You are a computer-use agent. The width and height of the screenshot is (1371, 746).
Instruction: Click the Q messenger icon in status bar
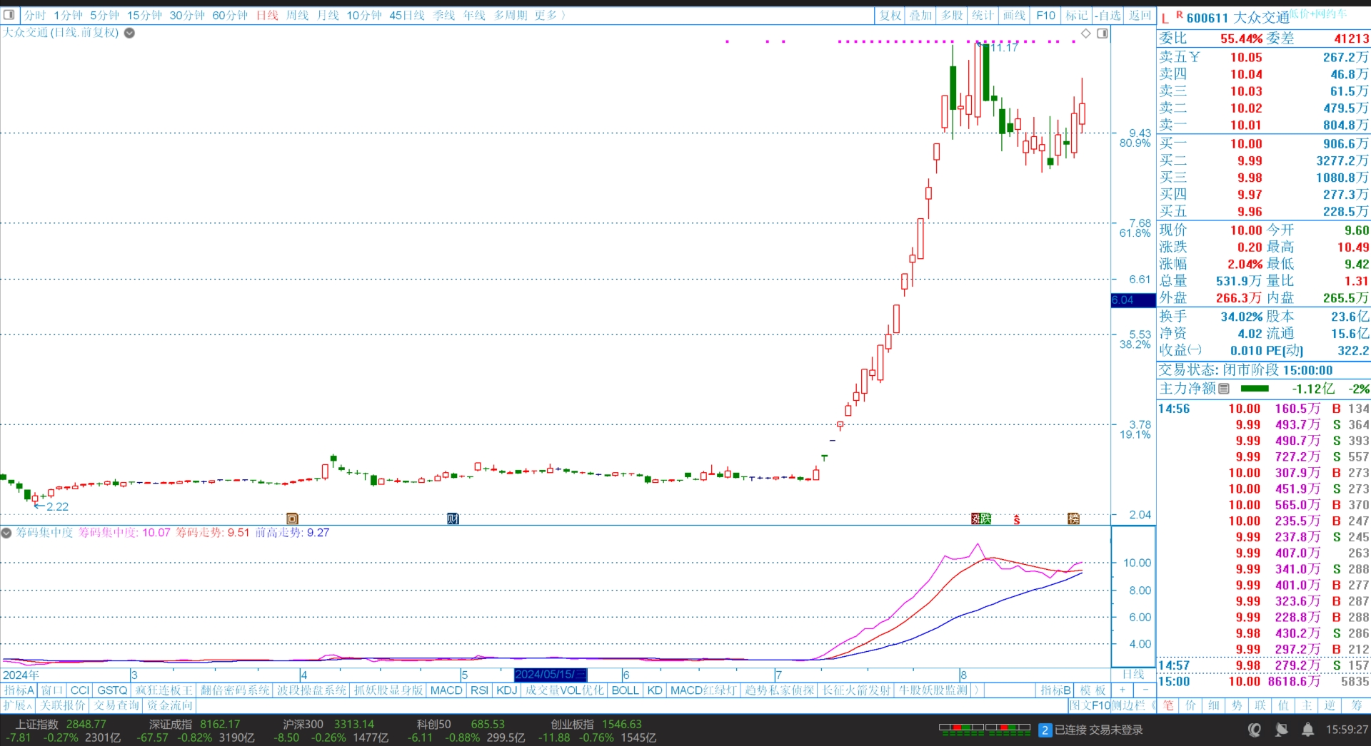pos(1255,730)
